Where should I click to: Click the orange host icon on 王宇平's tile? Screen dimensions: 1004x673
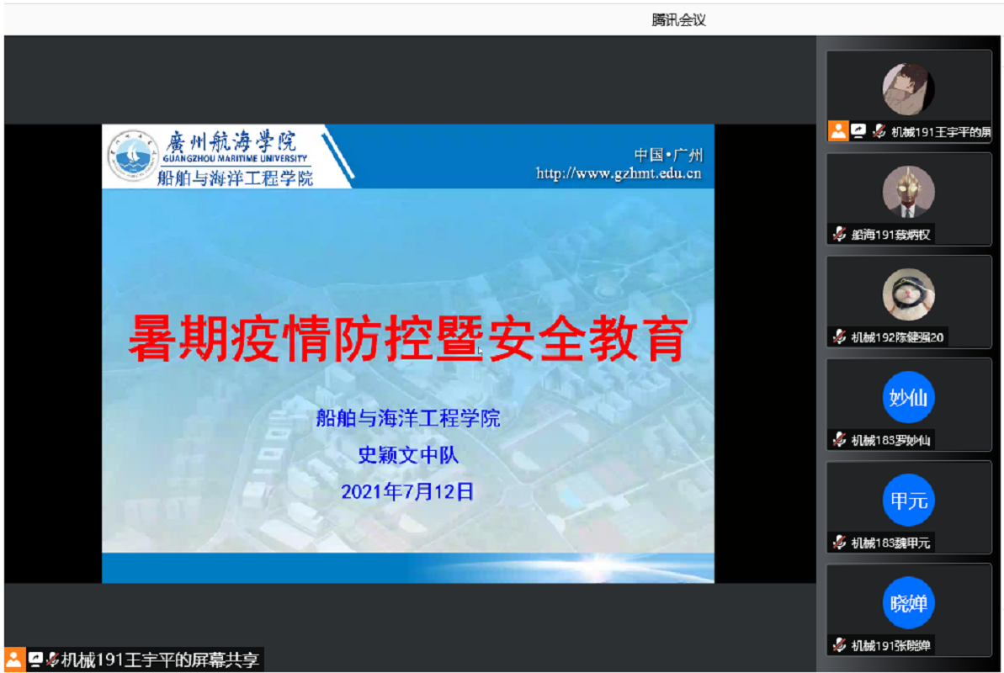(x=837, y=131)
